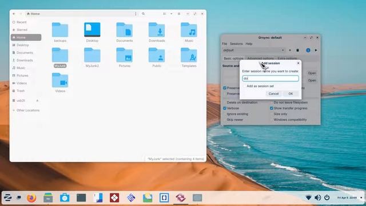The image size is (366, 206).
Task: Open the file manager hamburger menu
Action: [179, 14]
